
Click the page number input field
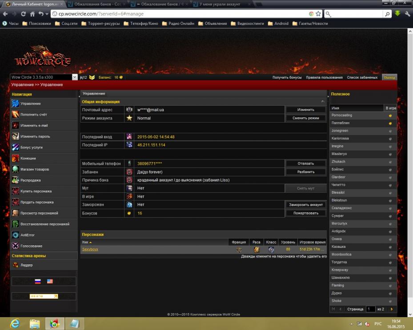click(x=370, y=309)
